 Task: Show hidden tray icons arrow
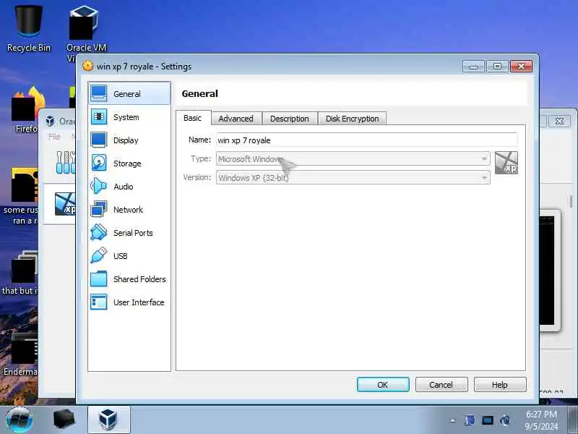pos(453,420)
